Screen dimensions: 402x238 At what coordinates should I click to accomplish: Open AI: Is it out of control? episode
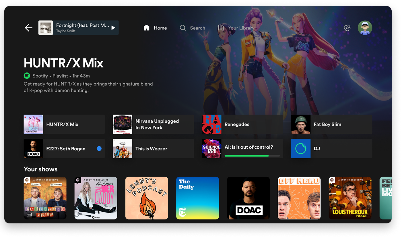pyautogui.click(x=242, y=149)
